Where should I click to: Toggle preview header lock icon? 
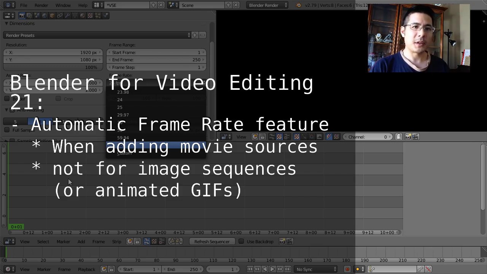pos(263,137)
